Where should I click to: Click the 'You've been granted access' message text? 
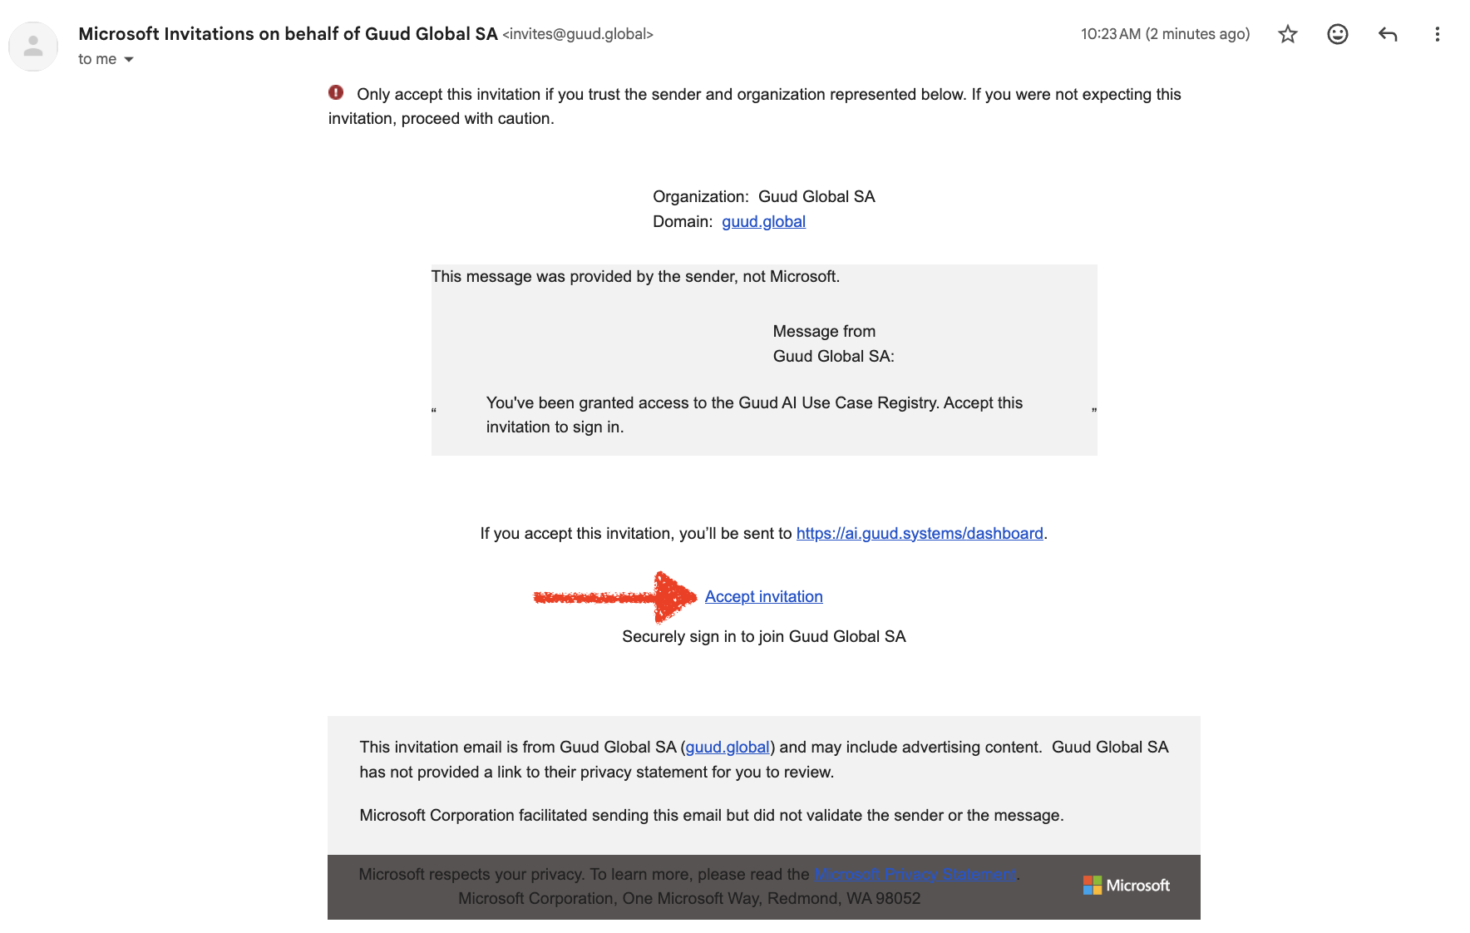pyautogui.click(x=754, y=414)
